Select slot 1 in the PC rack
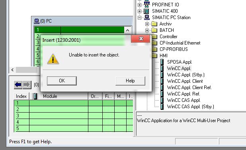 click(79, 29)
